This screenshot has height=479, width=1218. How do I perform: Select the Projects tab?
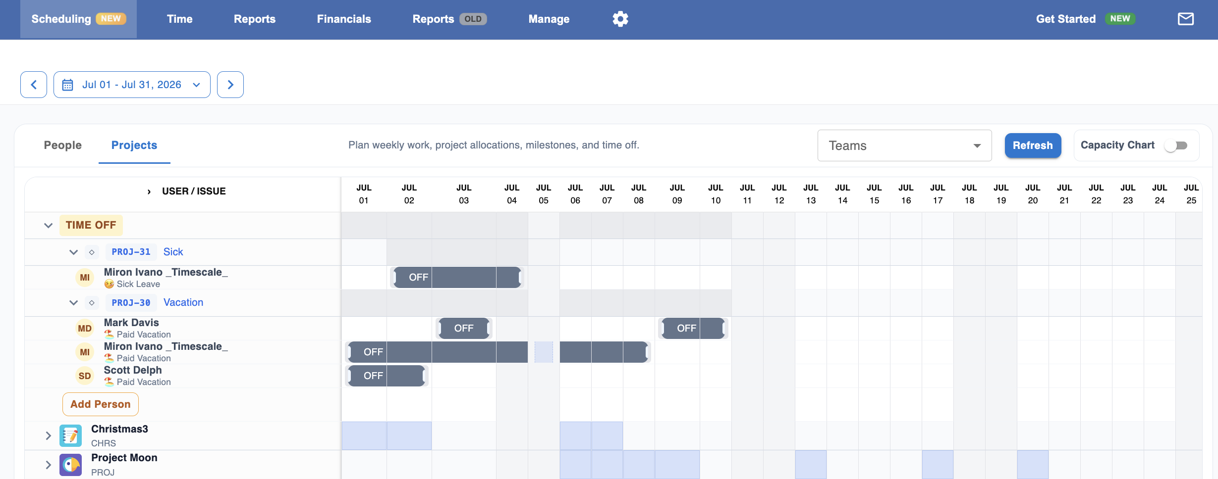134,145
